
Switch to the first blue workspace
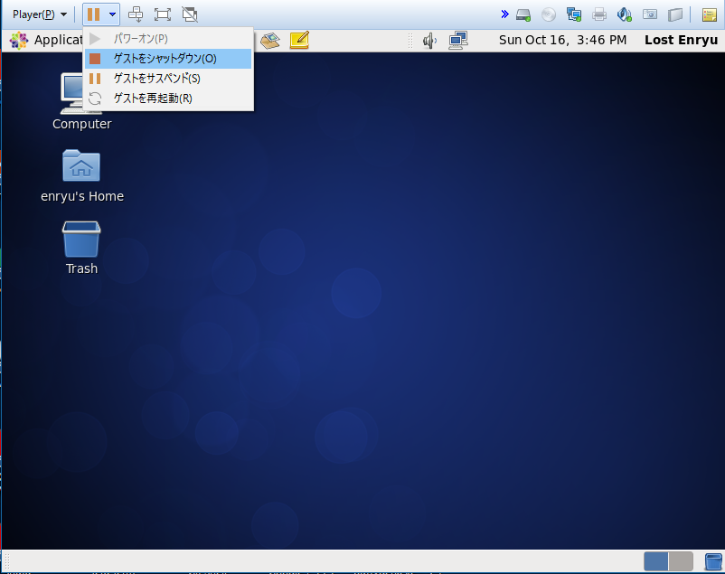point(656,561)
